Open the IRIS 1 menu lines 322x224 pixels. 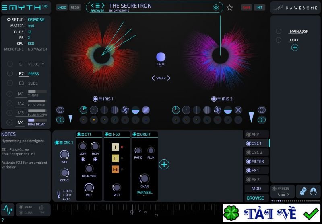point(100,99)
